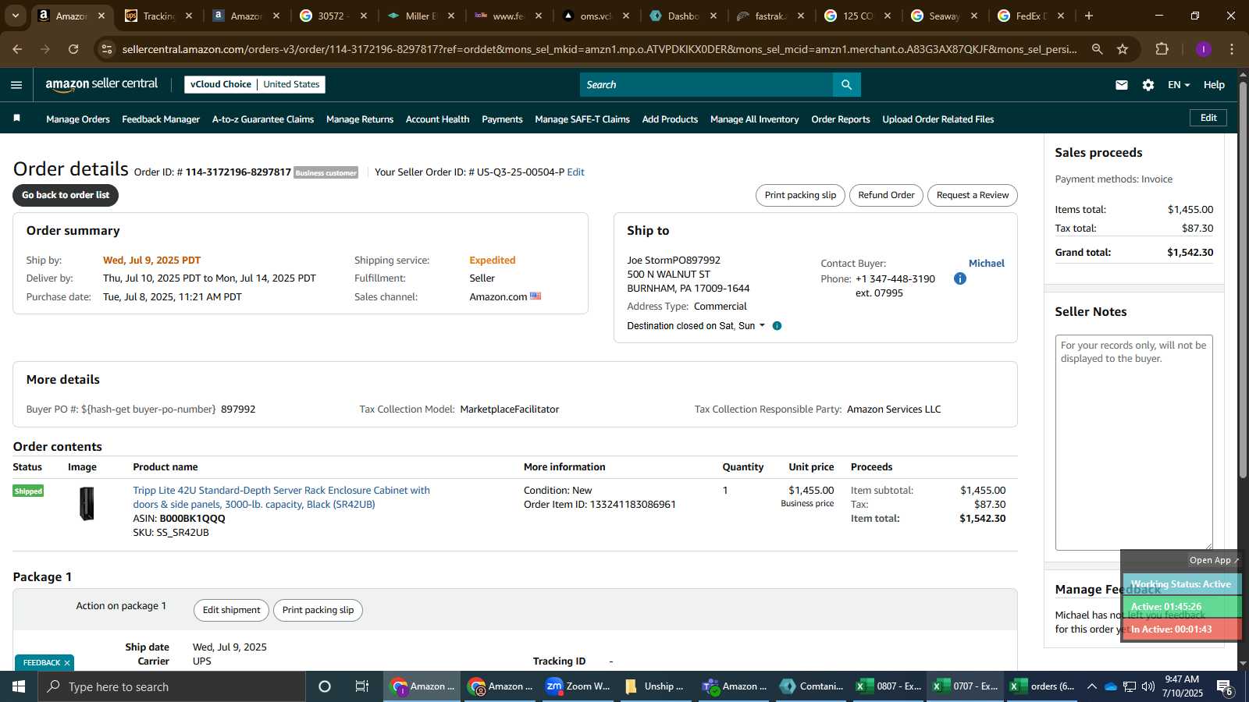Close the Tracking UPS browser tab
The width and height of the screenshot is (1249, 702).
pos(188,16)
